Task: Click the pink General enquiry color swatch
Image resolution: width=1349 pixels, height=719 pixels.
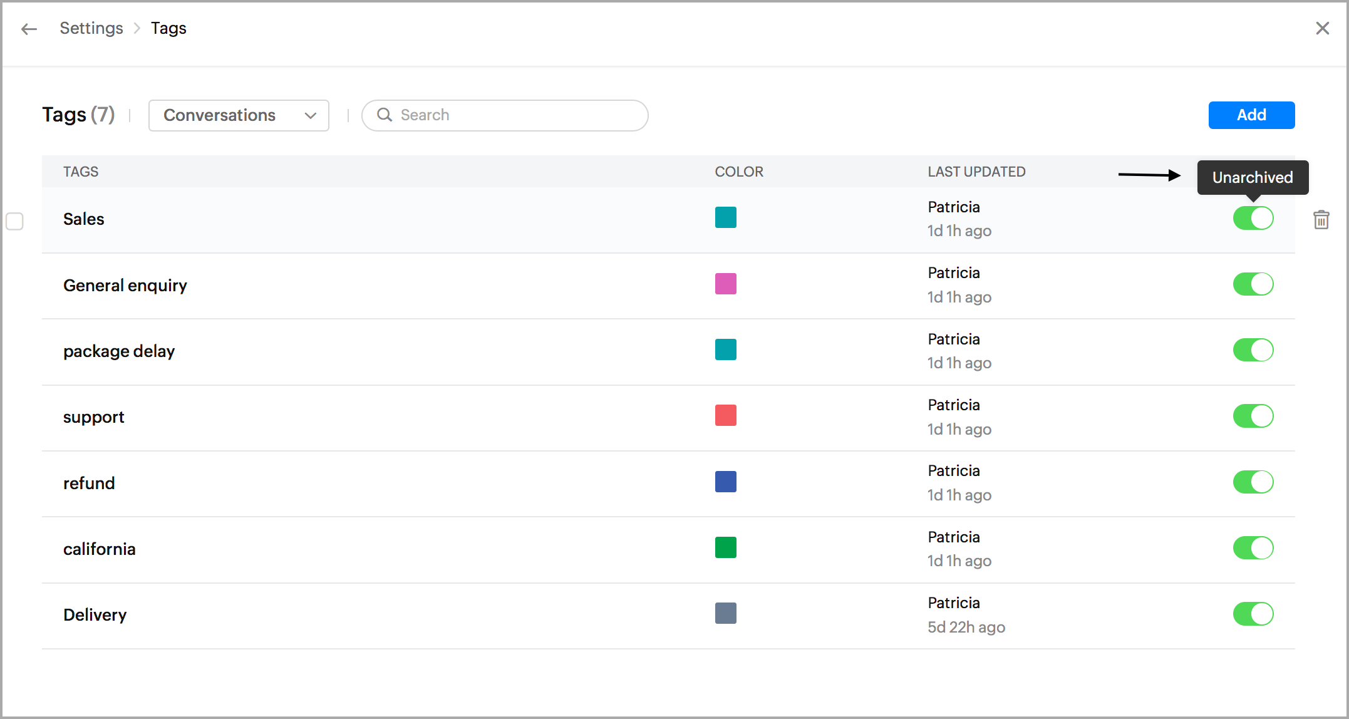Action: [725, 284]
